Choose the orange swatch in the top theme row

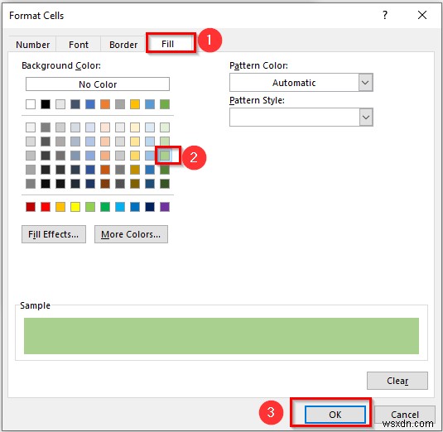coord(105,104)
